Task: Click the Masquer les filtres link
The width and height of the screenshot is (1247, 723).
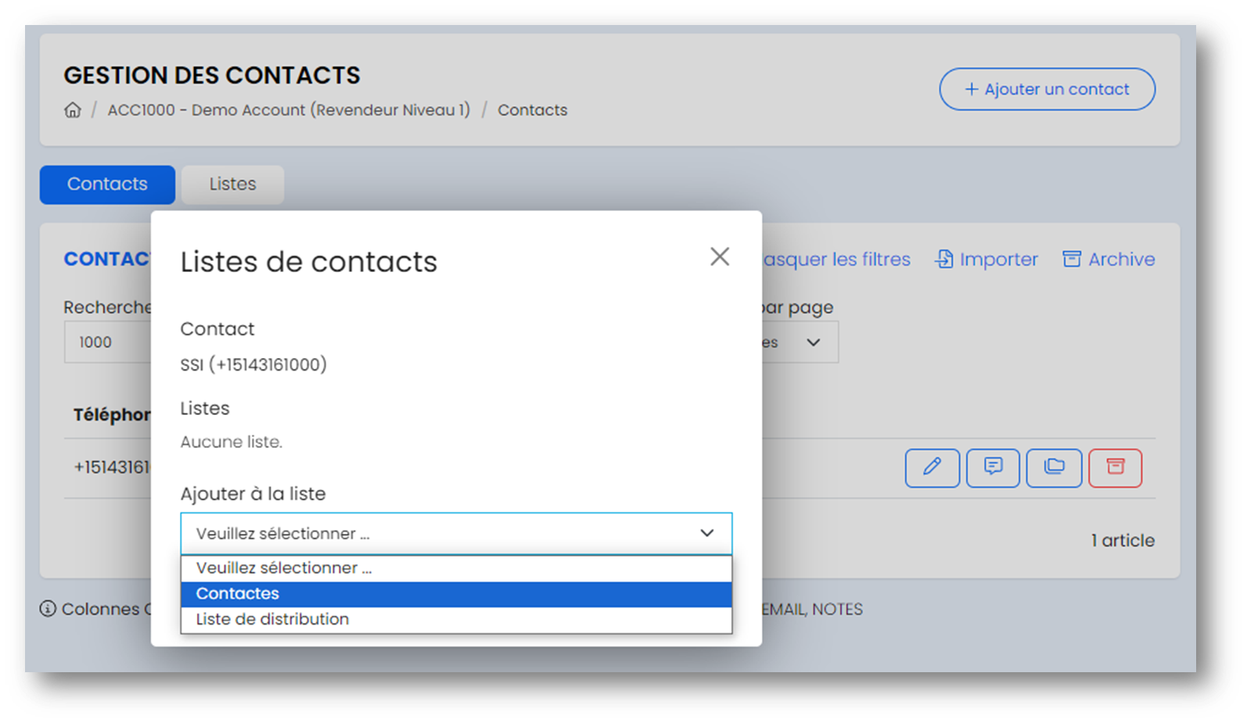Action: tap(836, 259)
